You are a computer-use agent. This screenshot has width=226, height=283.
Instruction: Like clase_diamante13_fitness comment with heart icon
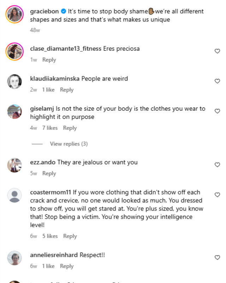coord(218,51)
